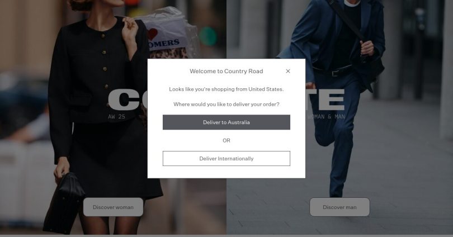Screen dimensions: 453x237
Task: Click the AW 25 season label
Action: [116, 117]
